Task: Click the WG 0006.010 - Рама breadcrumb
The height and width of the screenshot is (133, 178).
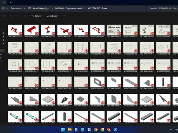Action: [97, 8]
